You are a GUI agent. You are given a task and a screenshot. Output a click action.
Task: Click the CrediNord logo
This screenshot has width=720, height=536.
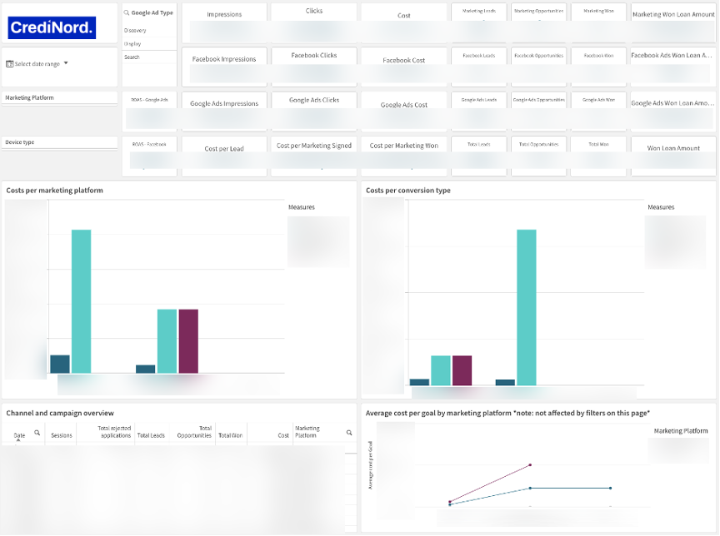pos(52,29)
